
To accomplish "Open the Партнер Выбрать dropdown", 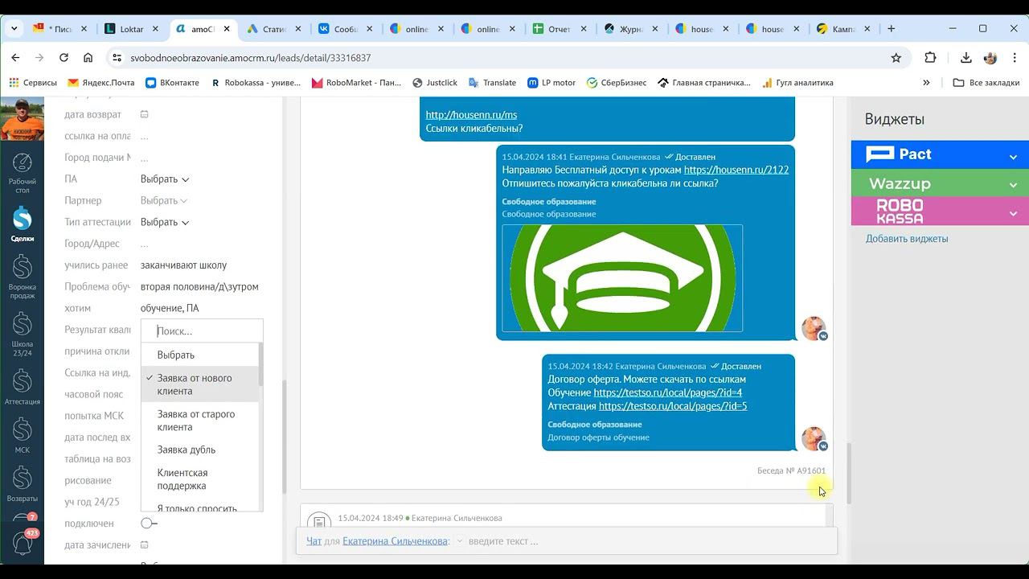I will (164, 200).
